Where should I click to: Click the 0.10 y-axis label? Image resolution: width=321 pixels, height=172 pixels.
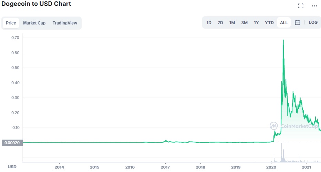16,128
